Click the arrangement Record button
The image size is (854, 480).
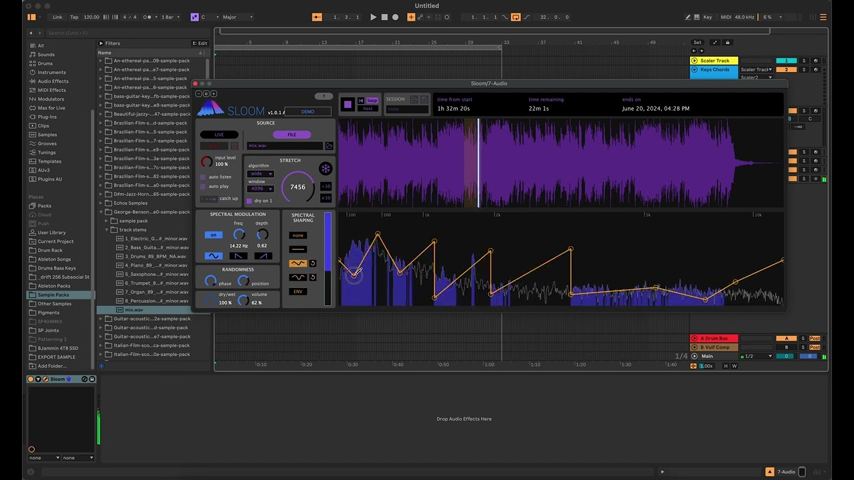pyautogui.click(x=396, y=17)
